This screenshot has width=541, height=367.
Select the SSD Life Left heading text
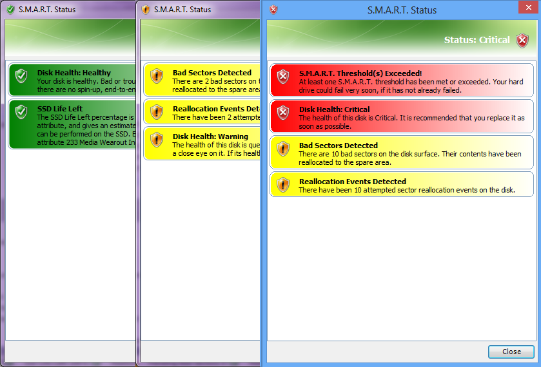[x=60, y=109]
